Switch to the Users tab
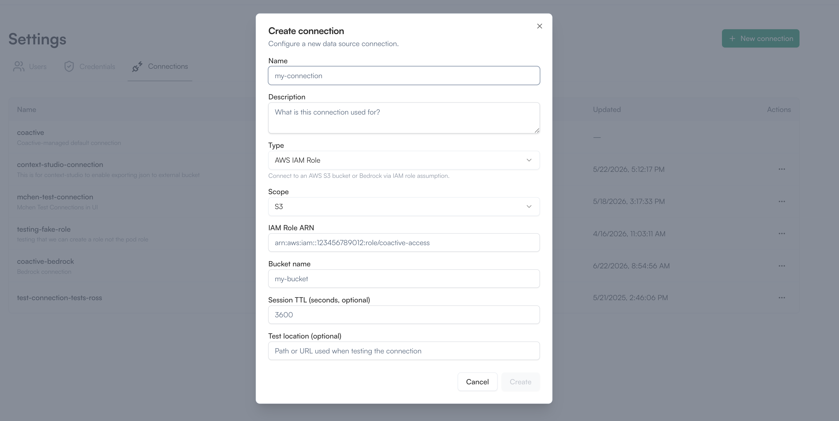839x421 pixels. point(30,66)
